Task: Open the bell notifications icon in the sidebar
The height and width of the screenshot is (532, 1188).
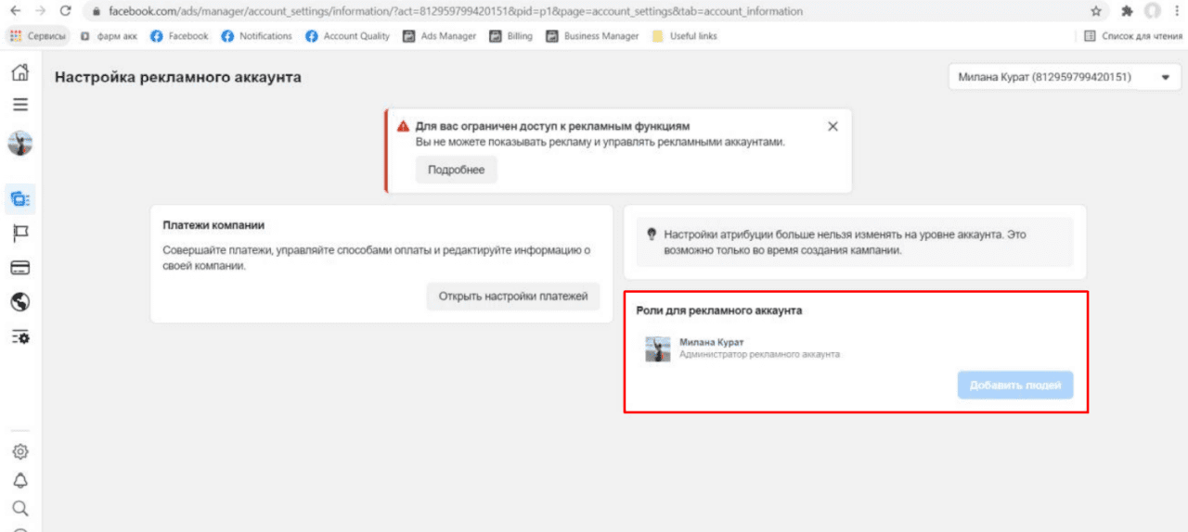Action: [19, 480]
